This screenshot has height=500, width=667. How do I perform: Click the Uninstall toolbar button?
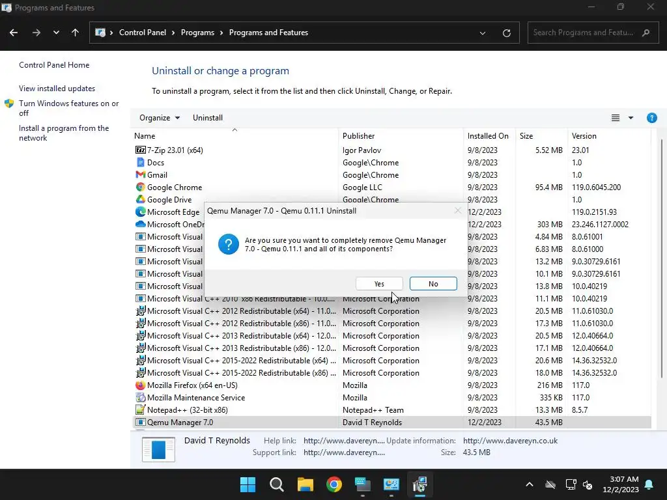[x=208, y=118]
